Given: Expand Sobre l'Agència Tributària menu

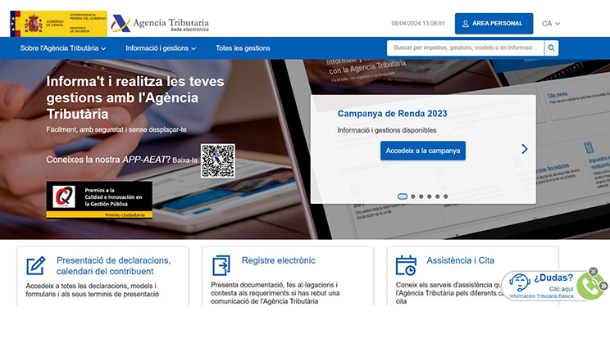Looking at the screenshot, I should point(64,48).
